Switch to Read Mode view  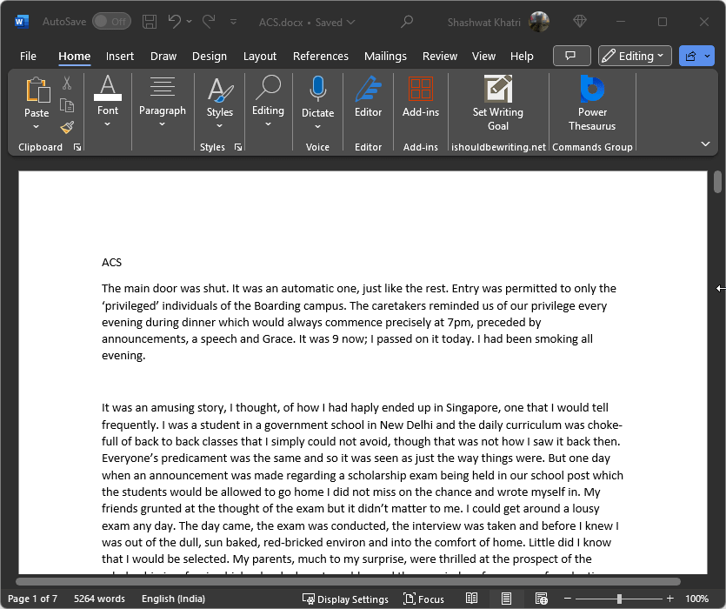click(x=471, y=599)
